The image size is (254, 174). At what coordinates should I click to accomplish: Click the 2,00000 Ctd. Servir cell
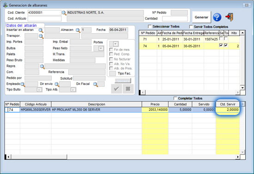[x=228, y=110]
